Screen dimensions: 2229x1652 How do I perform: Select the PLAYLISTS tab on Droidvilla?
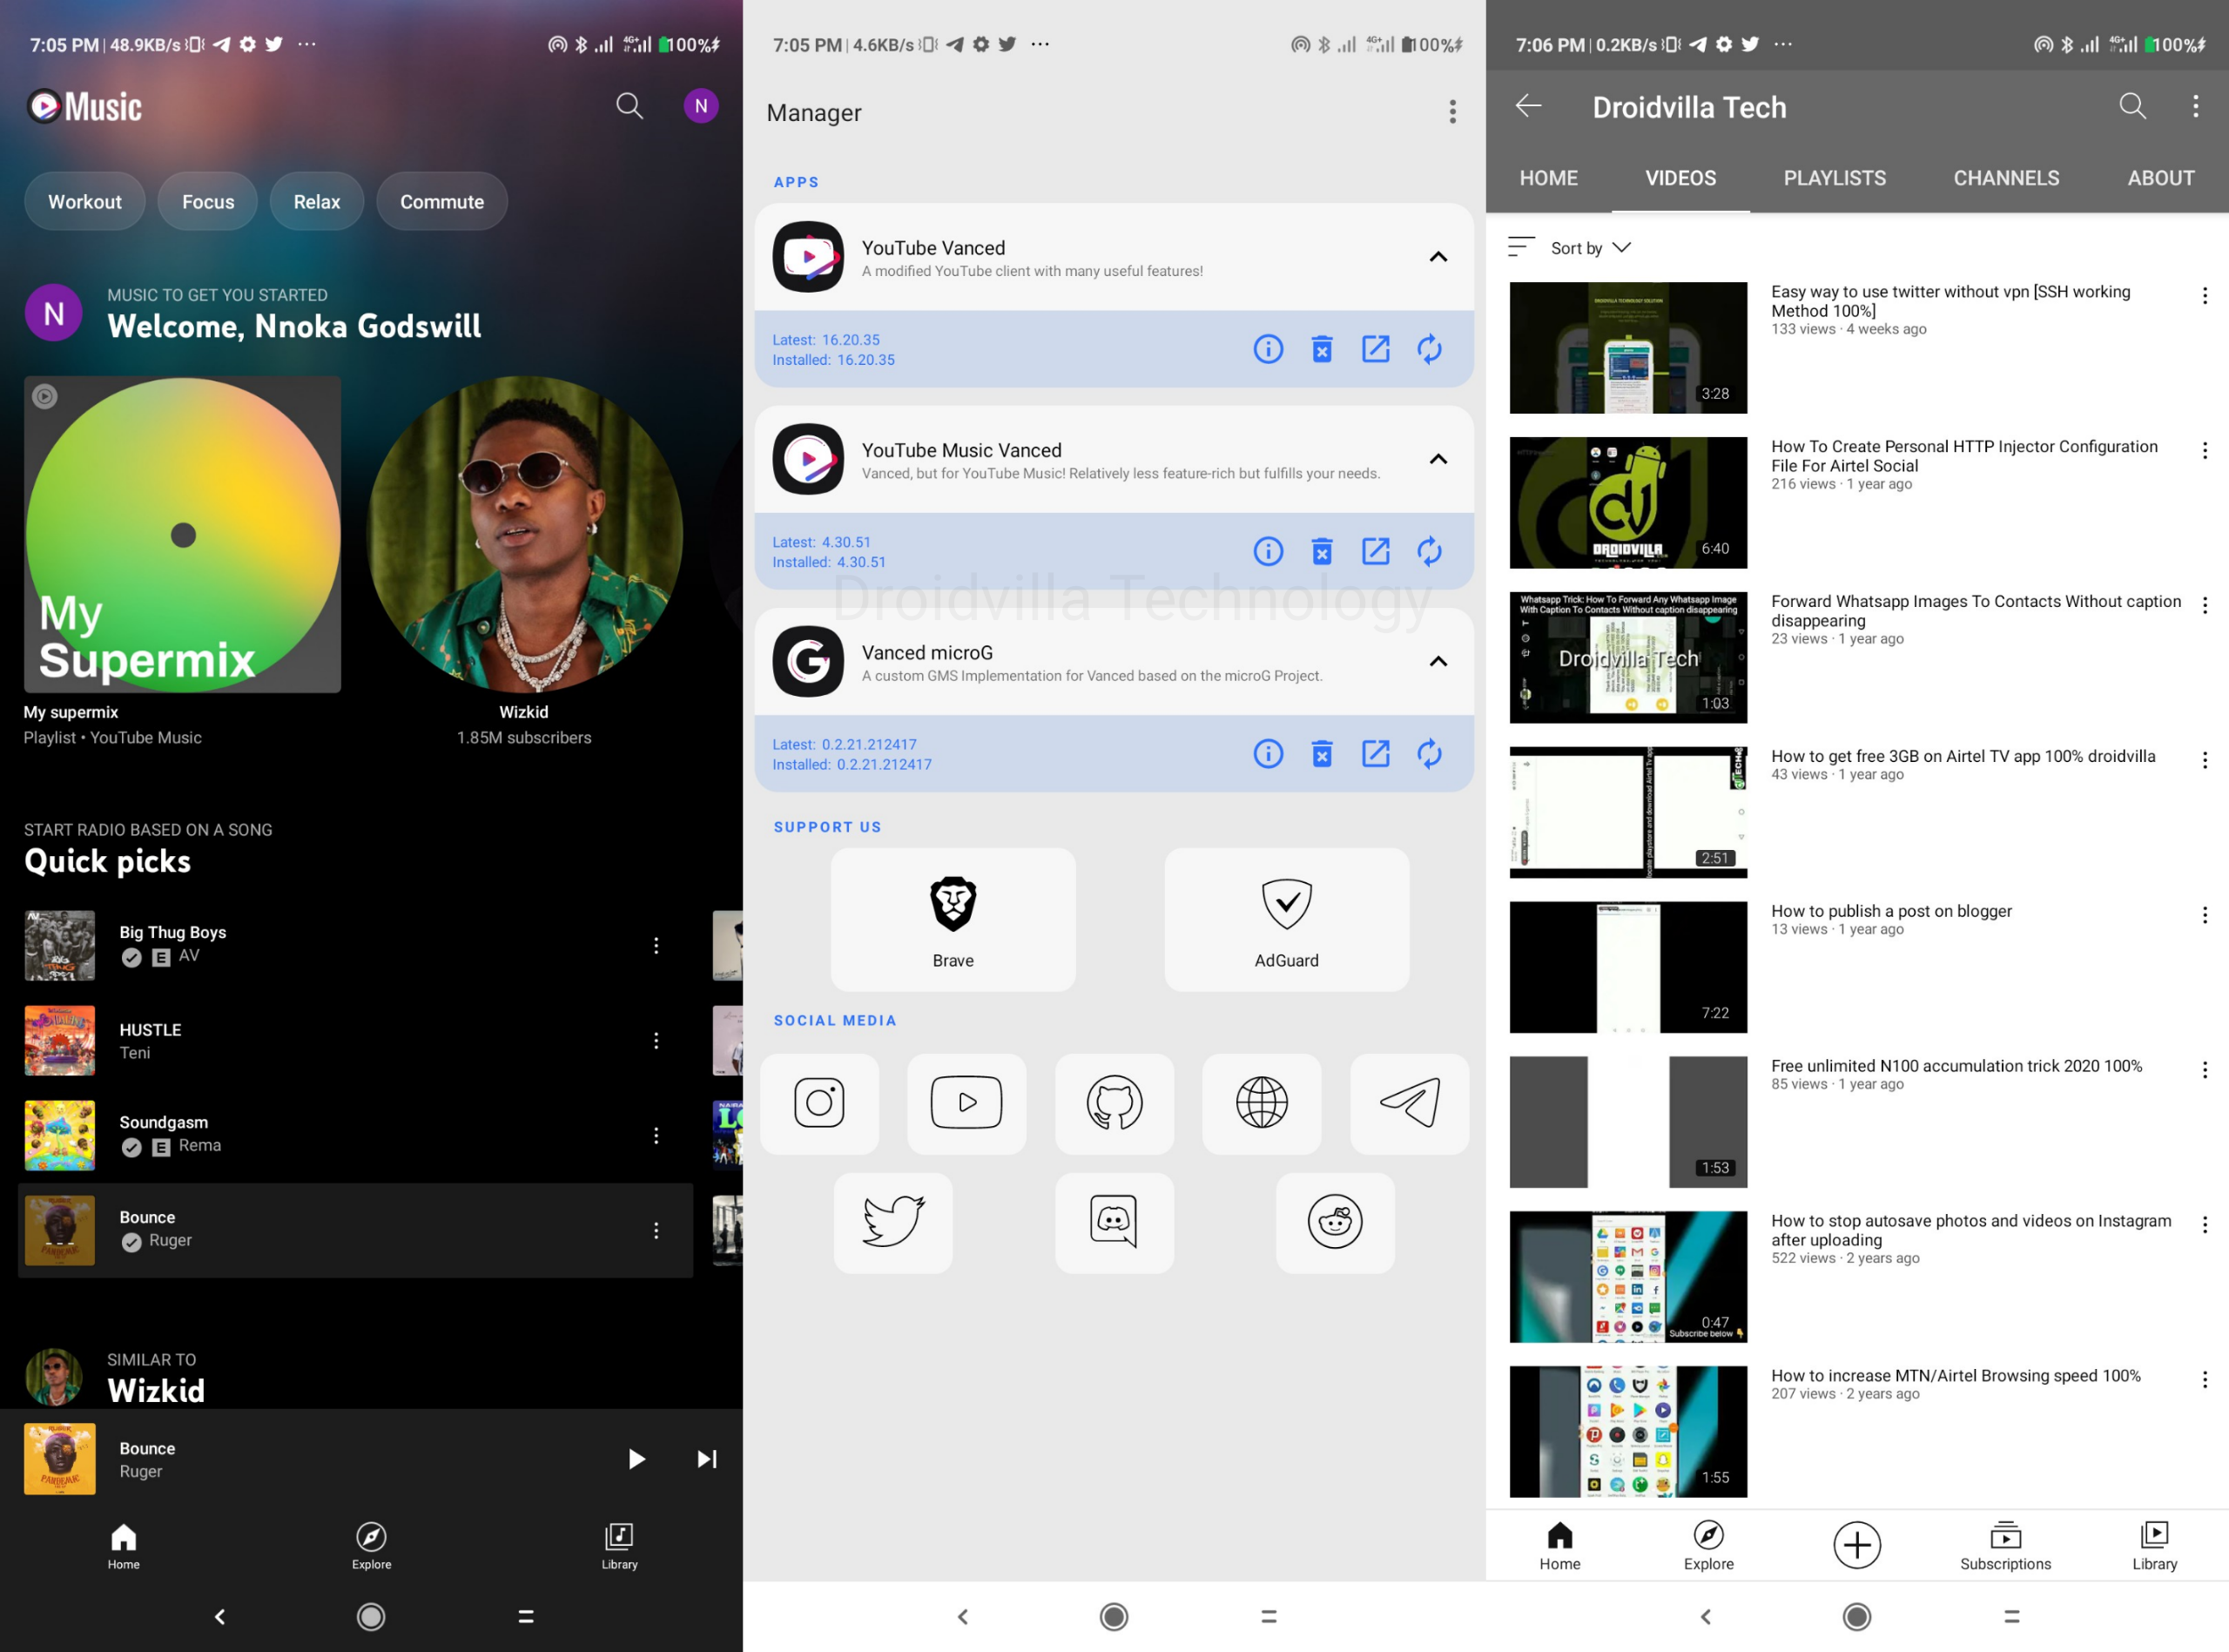(1832, 179)
